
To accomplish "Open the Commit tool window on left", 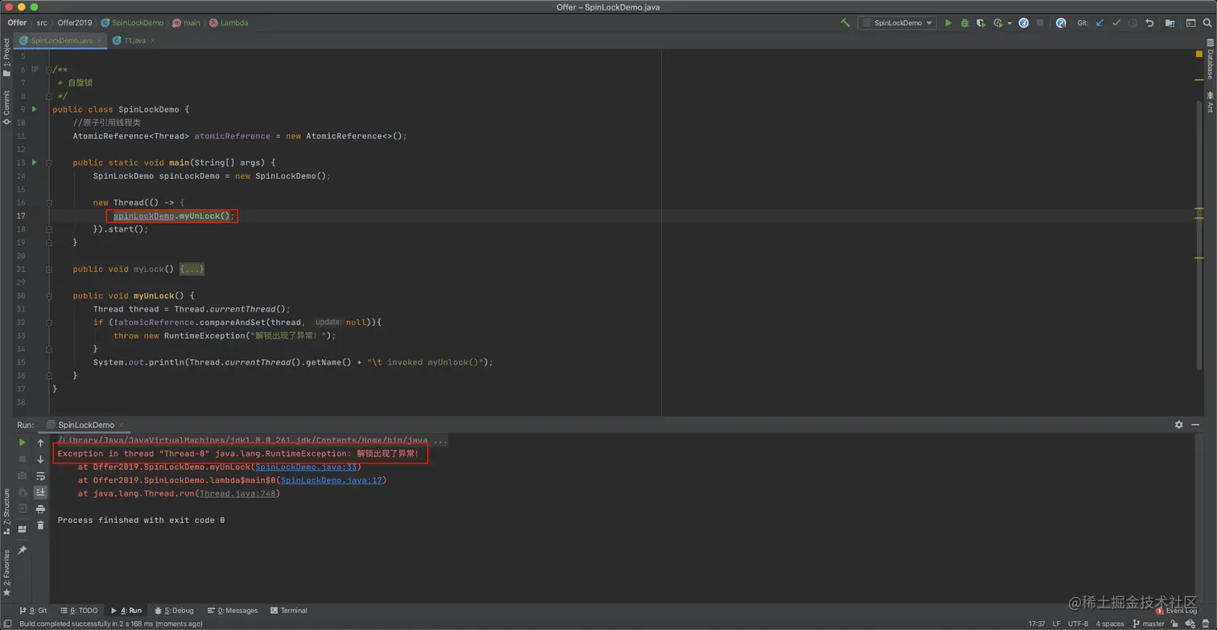I will [x=6, y=108].
